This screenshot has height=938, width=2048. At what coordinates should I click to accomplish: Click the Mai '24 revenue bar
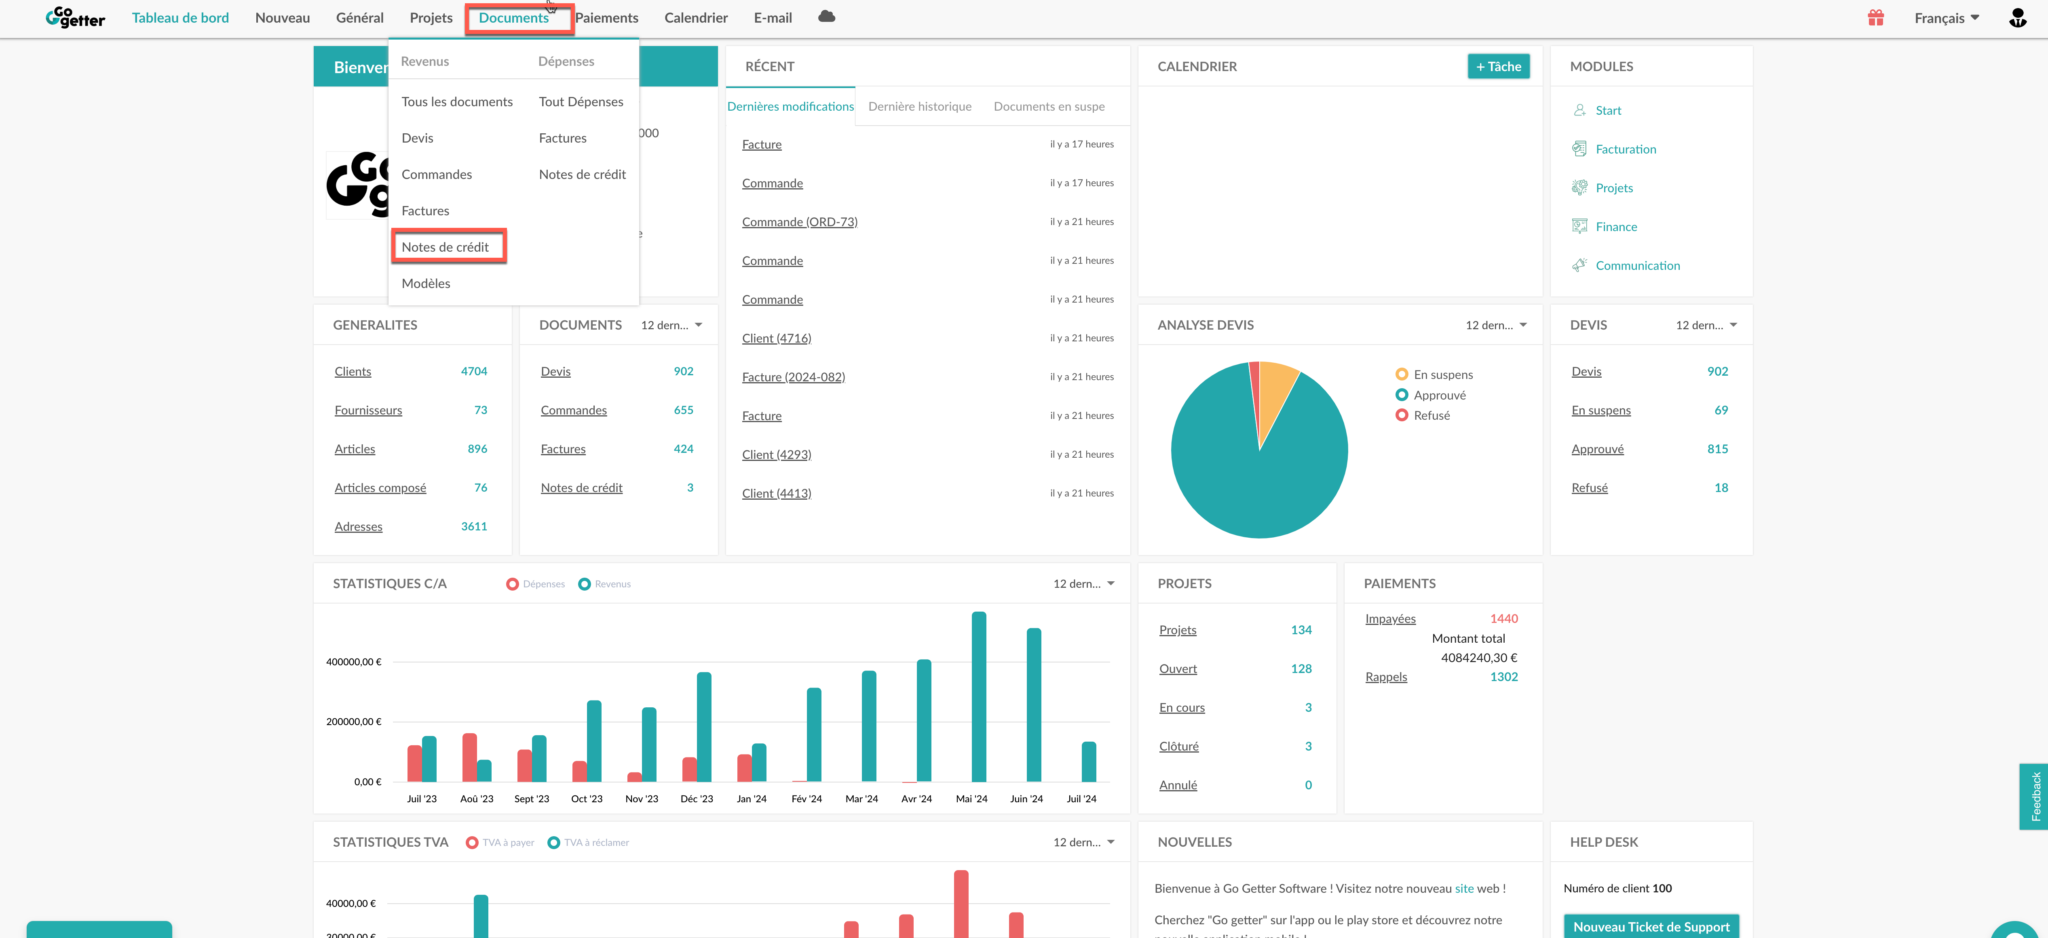(x=979, y=697)
